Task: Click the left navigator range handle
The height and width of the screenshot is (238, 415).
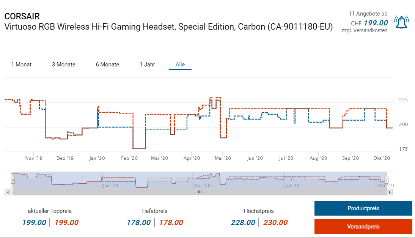Action: point(13,180)
